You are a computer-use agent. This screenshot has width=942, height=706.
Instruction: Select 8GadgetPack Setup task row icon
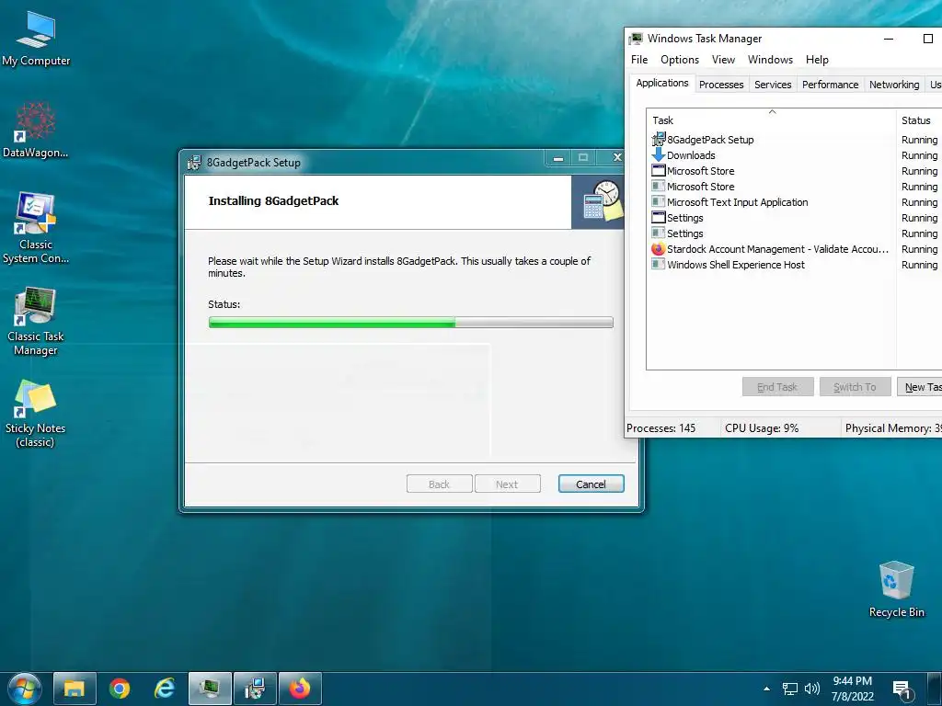[x=659, y=140]
